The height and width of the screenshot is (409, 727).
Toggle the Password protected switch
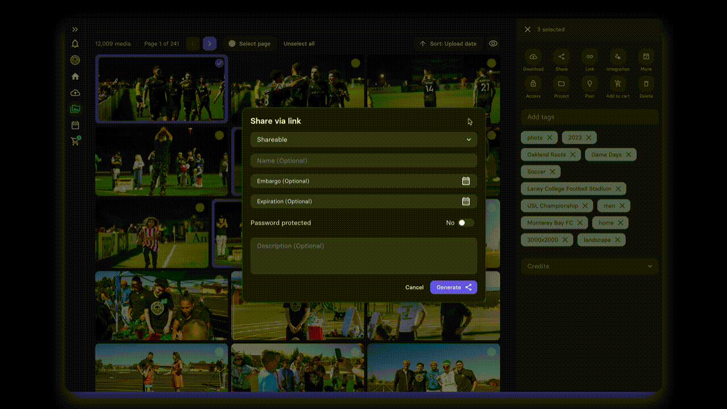coord(465,223)
